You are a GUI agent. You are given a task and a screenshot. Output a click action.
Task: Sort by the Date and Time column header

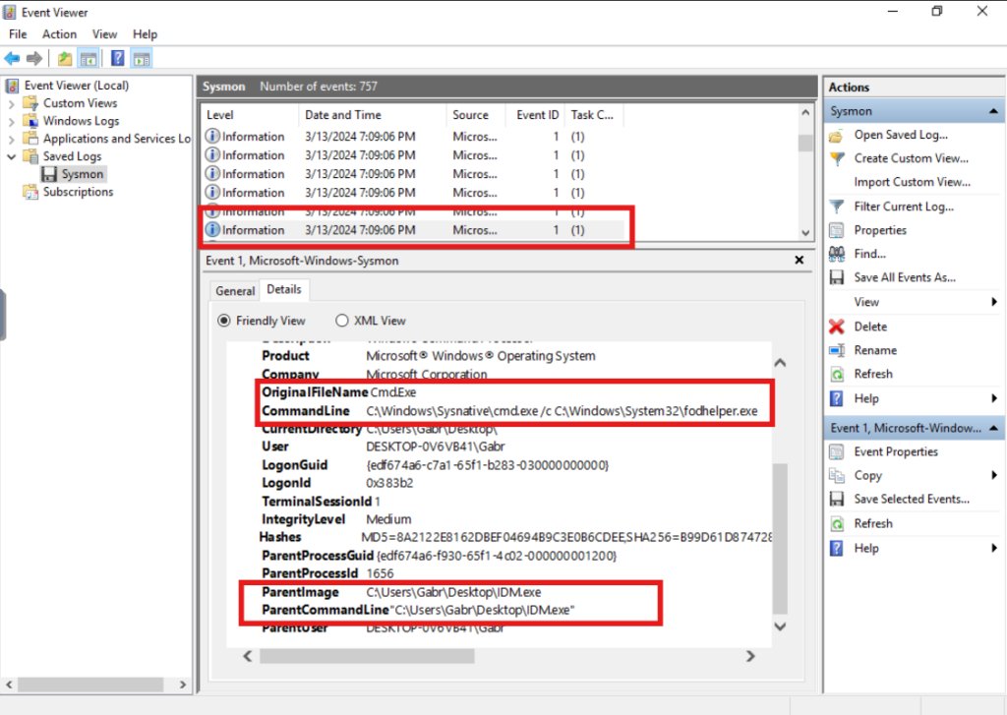point(372,115)
